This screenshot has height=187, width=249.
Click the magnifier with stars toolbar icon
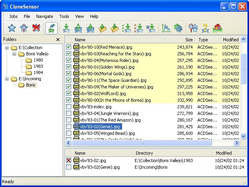pyautogui.click(x=193, y=28)
